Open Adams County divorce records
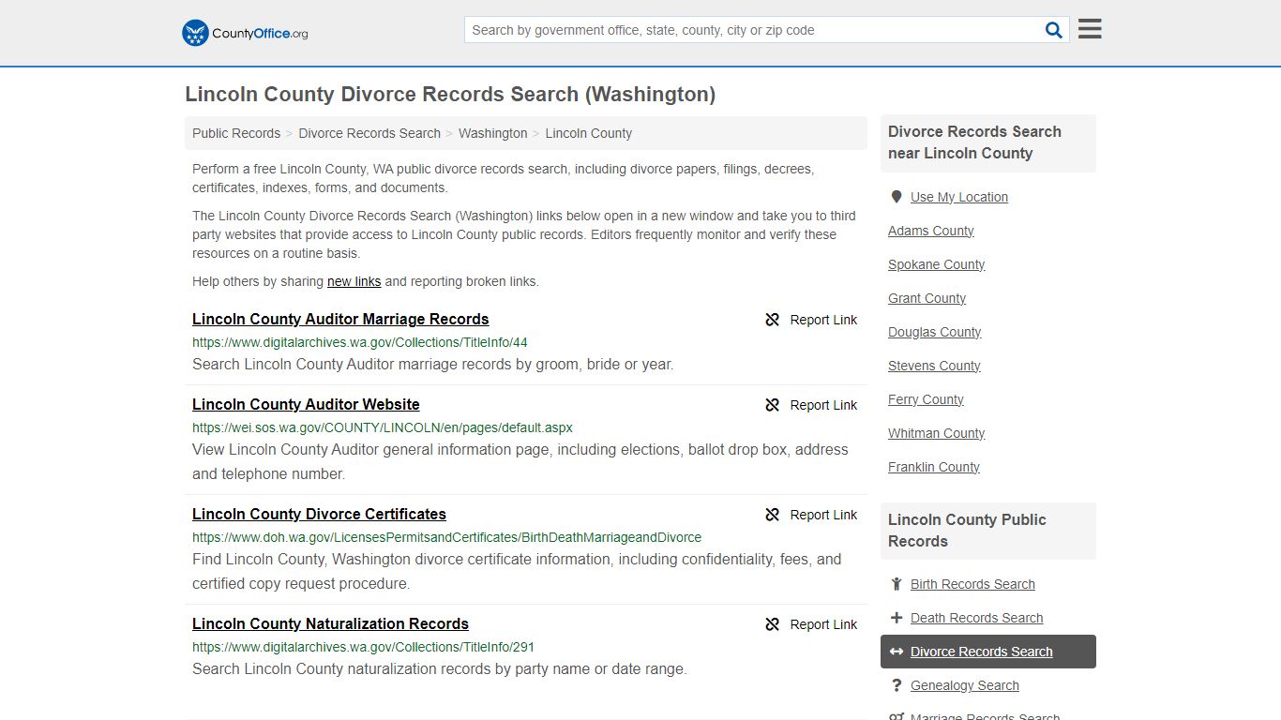This screenshot has height=720, width=1281. coord(931,231)
